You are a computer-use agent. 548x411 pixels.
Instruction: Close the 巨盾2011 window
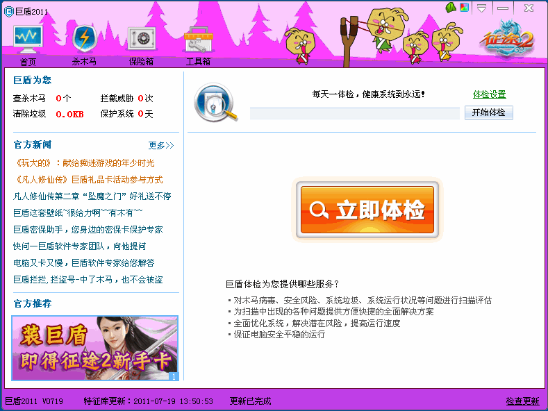point(529,8)
